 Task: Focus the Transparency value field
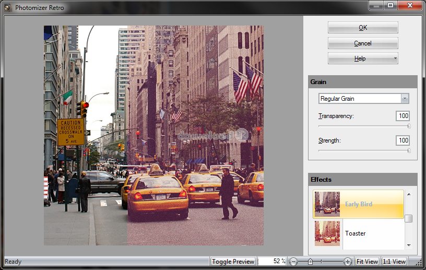click(x=403, y=116)
